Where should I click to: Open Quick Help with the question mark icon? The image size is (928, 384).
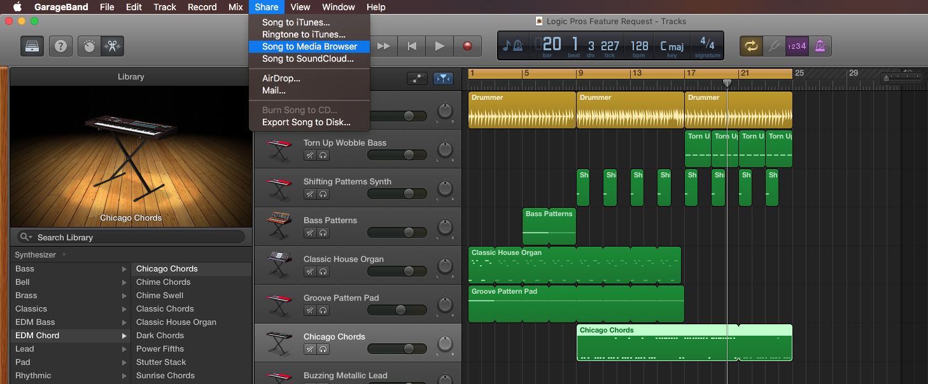60,46
